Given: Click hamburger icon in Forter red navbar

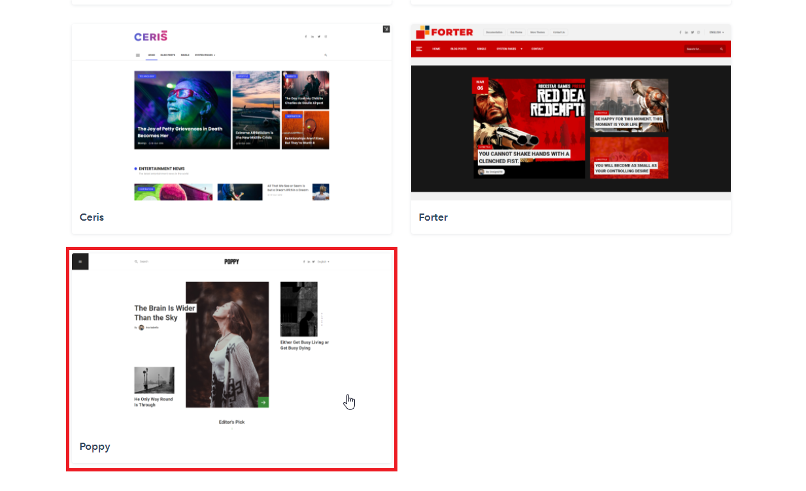Looking at the screenshot, I should pyautogui.click(x=418, y=49).
